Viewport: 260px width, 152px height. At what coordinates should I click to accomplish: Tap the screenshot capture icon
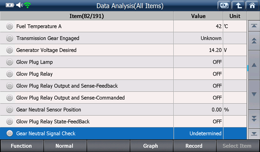pos(224,6)
